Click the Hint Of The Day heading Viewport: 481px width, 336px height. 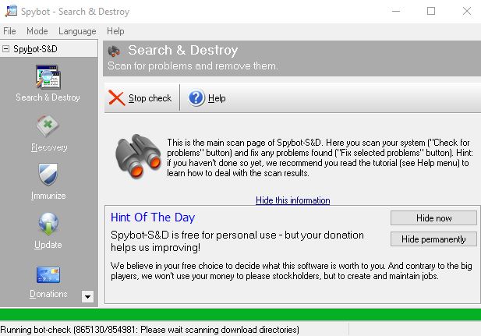tap(153, 218)
